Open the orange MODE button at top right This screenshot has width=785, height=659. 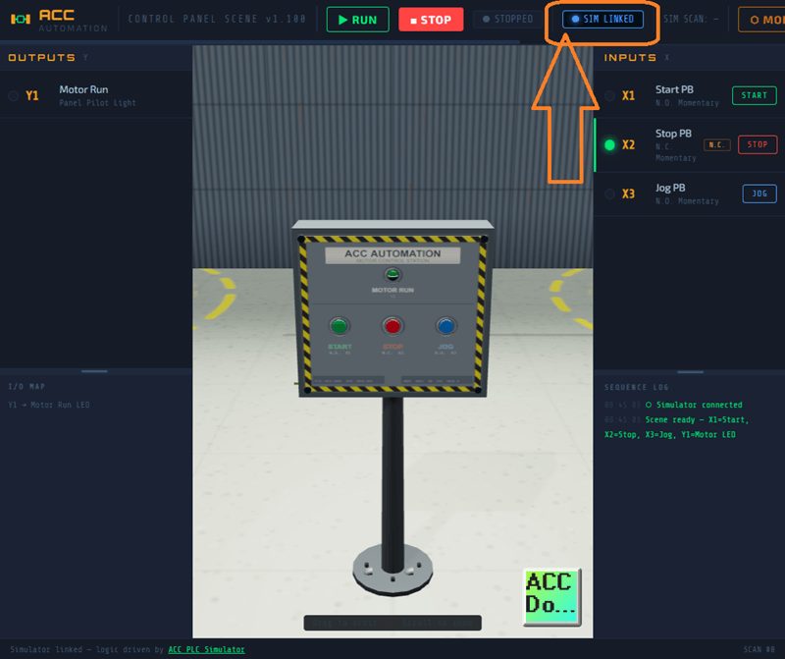[762, 20]
